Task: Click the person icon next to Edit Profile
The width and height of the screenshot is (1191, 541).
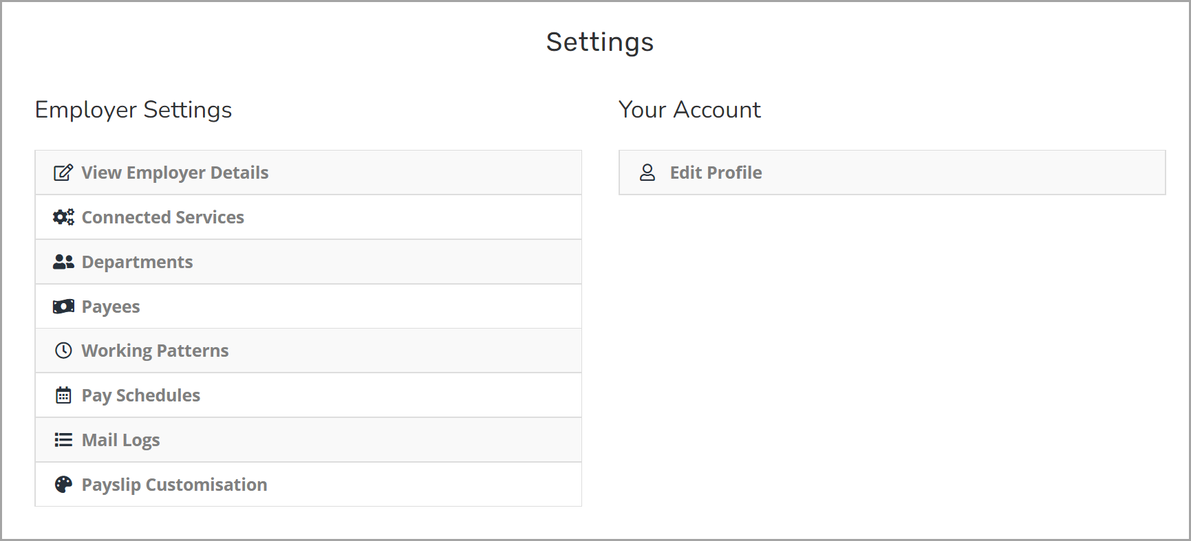Action: coord(647,173)
